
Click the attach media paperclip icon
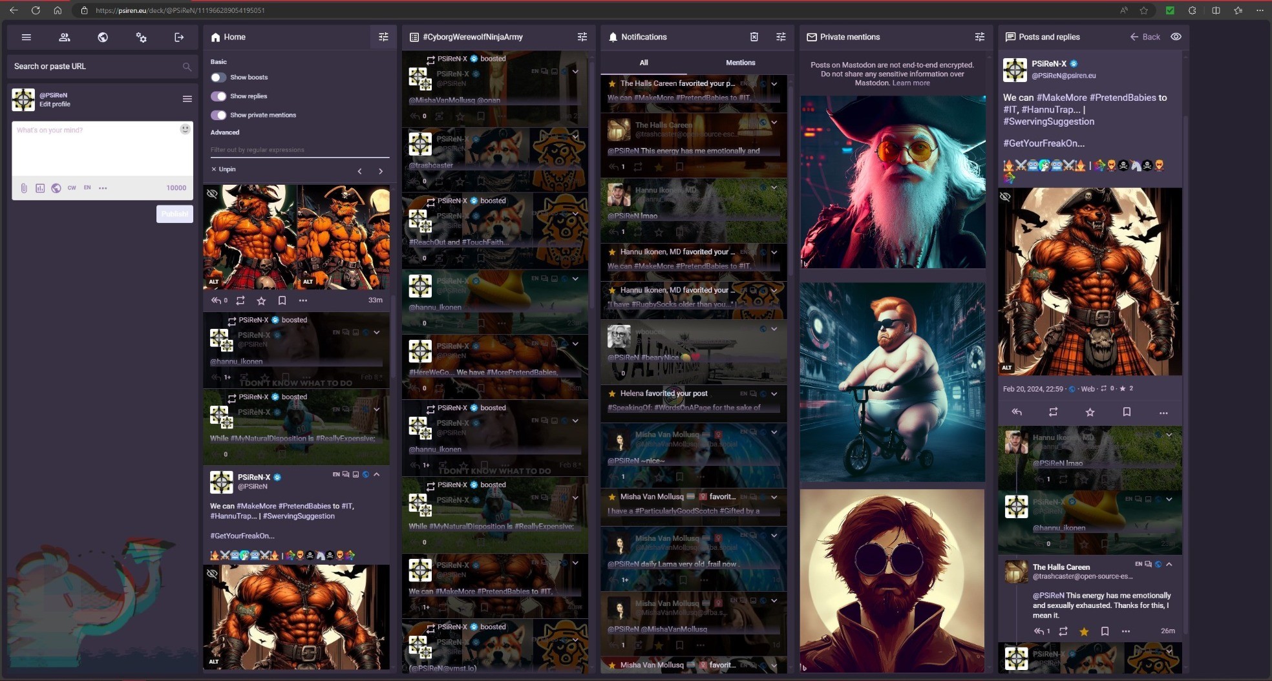24,188
